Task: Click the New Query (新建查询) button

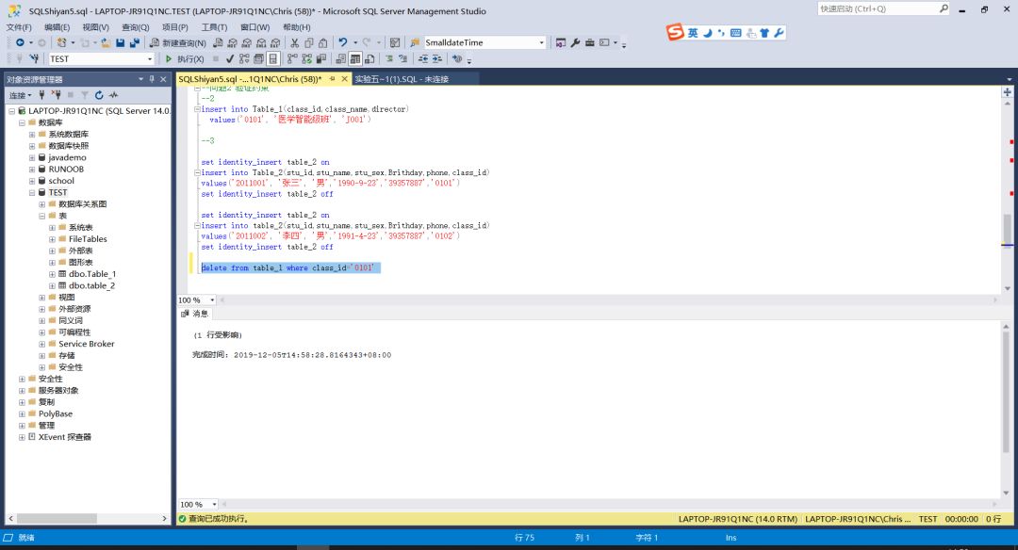Action: 177,43
